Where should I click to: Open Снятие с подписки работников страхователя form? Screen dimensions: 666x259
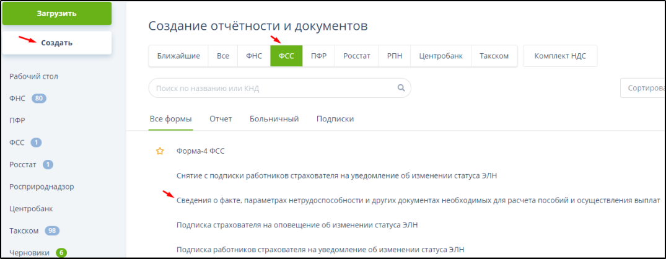coord(337,175)
